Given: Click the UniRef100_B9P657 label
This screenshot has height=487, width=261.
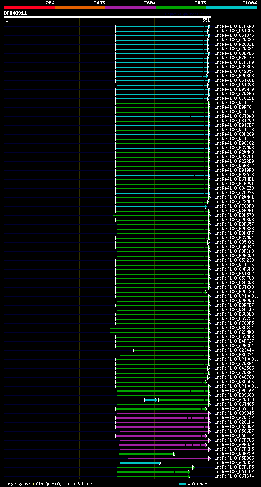Looking at the screenshot, I should pos(234,224).
